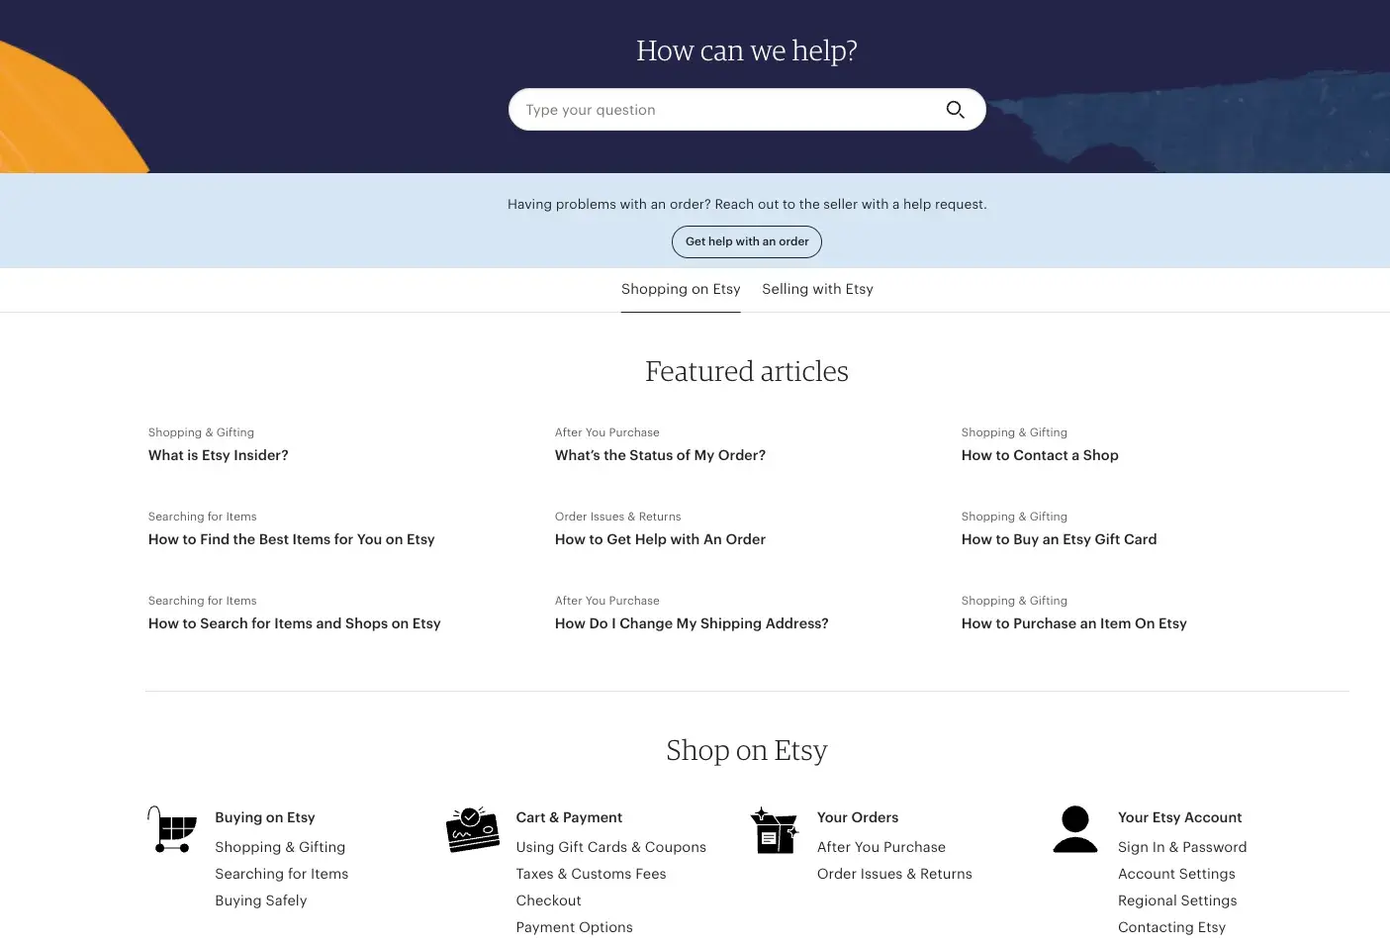This screenshot has height=947, width=1390.
Task: Select How Do I Change My Shipping Address
Action: pos(692,623)
